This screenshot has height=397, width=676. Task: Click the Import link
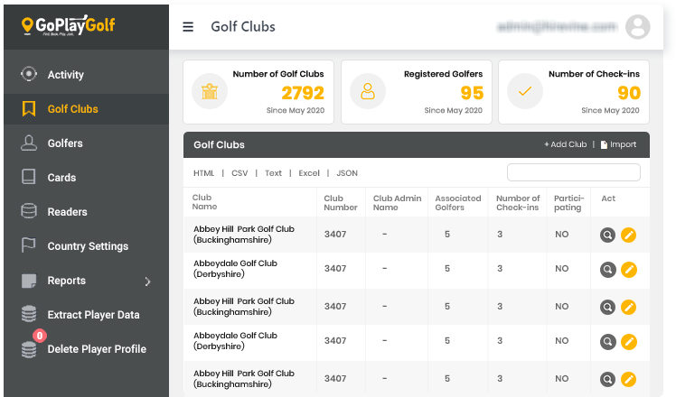click(x=623, y=144)
